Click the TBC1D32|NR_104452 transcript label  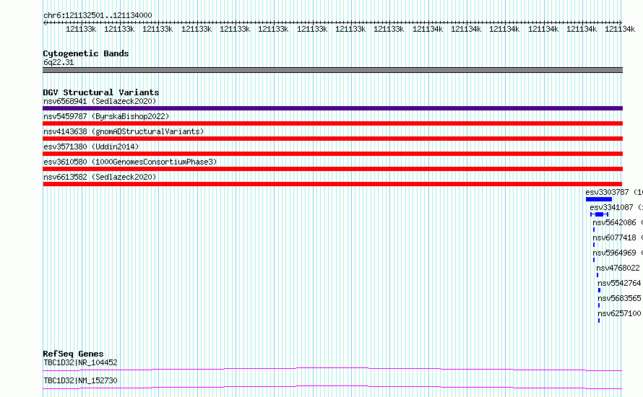click(x=80, y=362)
